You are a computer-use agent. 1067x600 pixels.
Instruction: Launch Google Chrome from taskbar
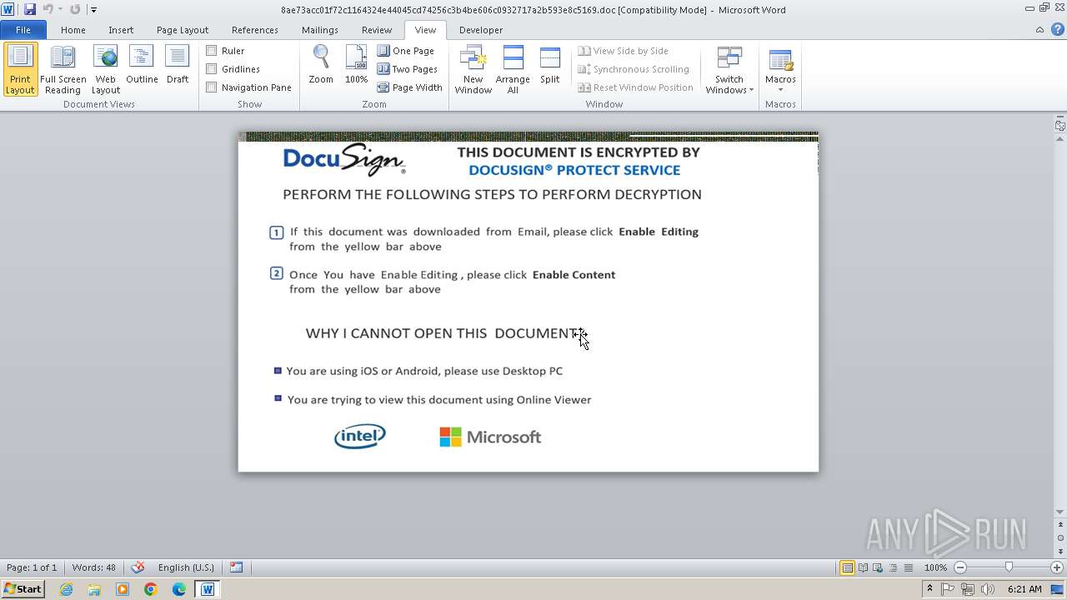(x=151, y=589)
